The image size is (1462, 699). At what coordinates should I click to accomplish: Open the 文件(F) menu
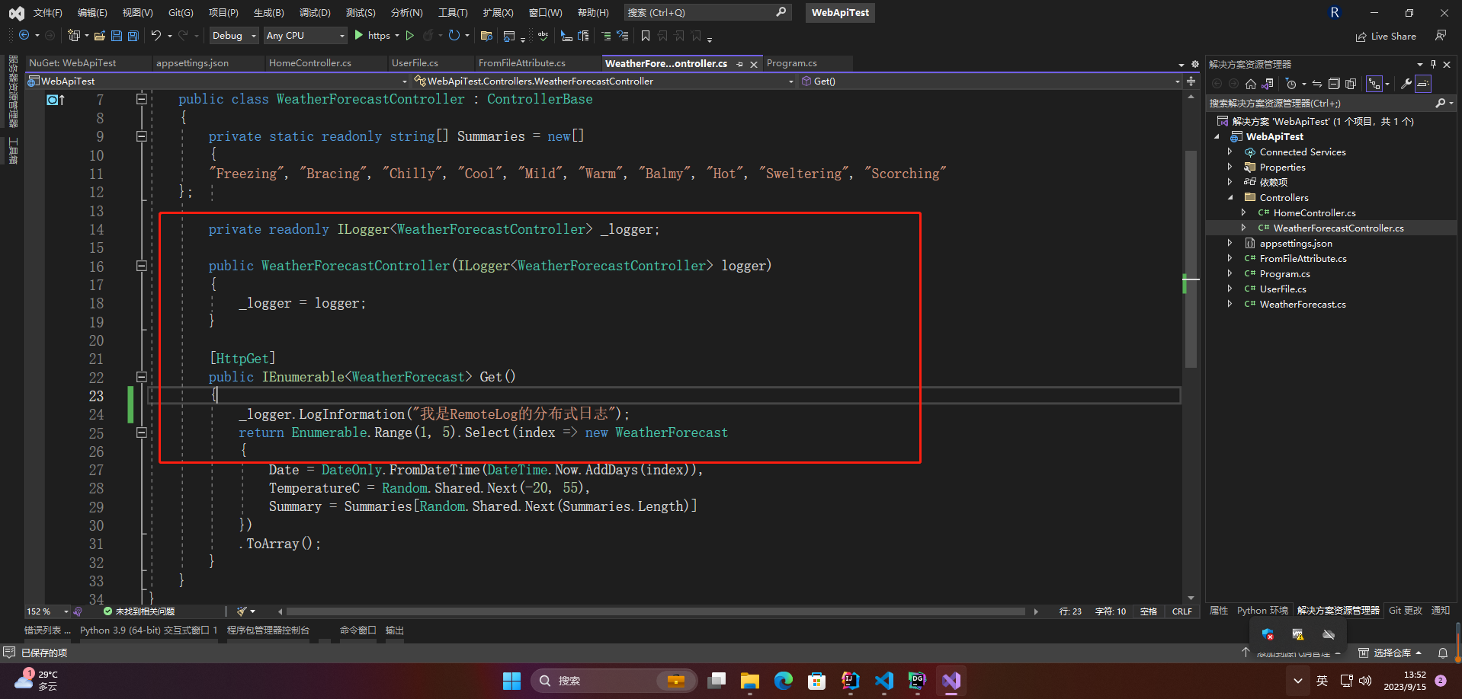(47, 13)
